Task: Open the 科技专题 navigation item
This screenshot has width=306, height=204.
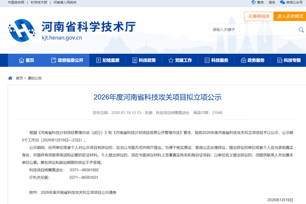Action: coord(289,60)
